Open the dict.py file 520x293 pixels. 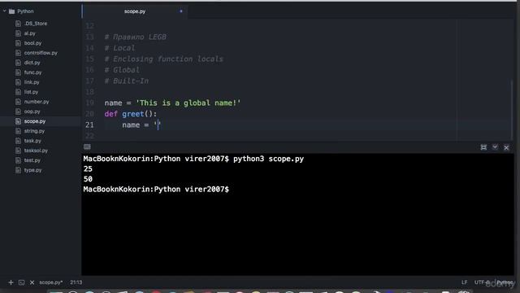point(32,63)
